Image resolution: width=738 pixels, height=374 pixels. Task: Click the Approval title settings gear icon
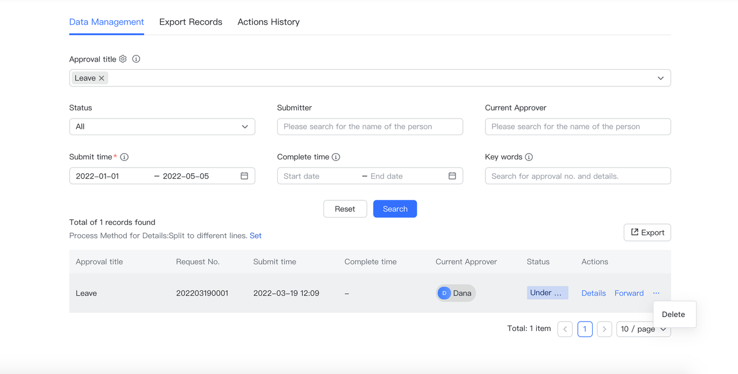tap(123, 59)
